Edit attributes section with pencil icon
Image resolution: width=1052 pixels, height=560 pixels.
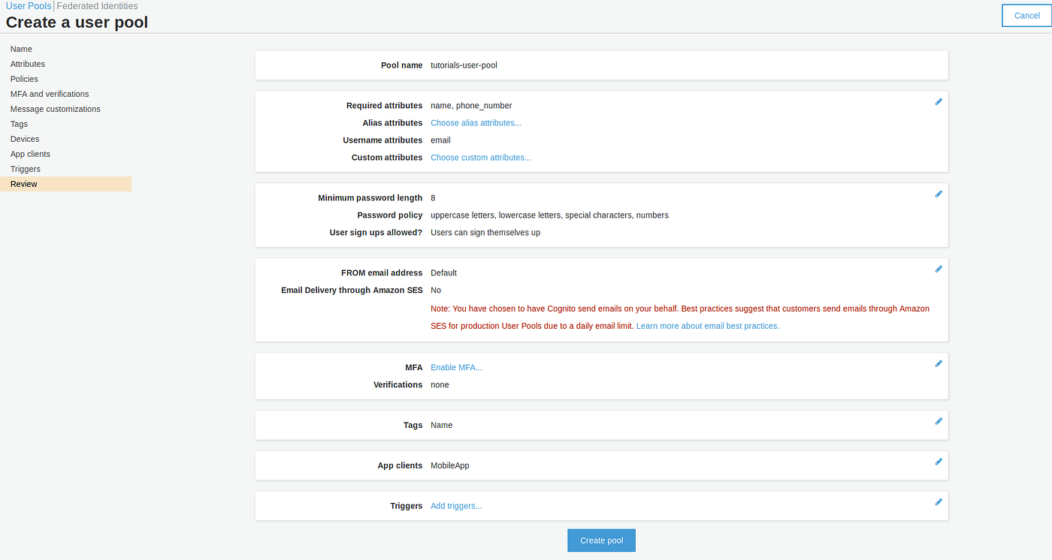pyautogui.click(x=939, y=101)
